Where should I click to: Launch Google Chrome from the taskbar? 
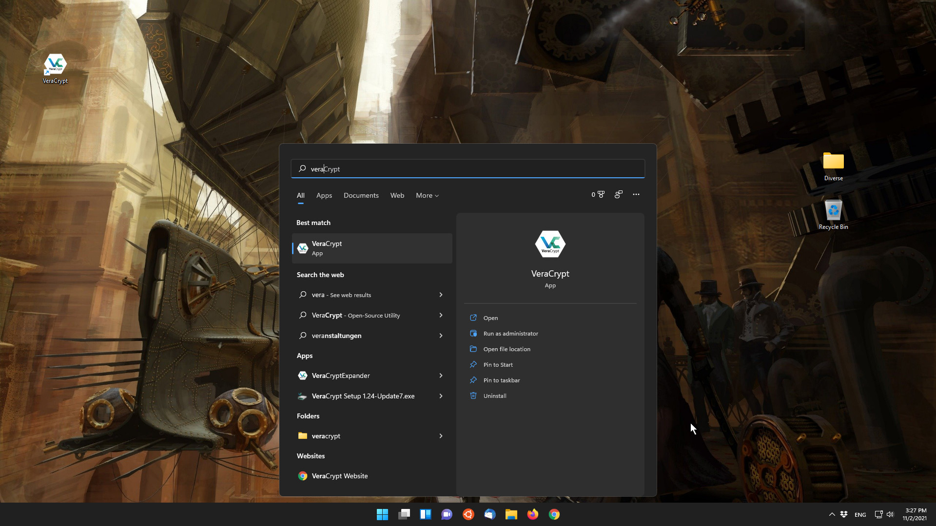pyautogui.click(x=554, y=514)
